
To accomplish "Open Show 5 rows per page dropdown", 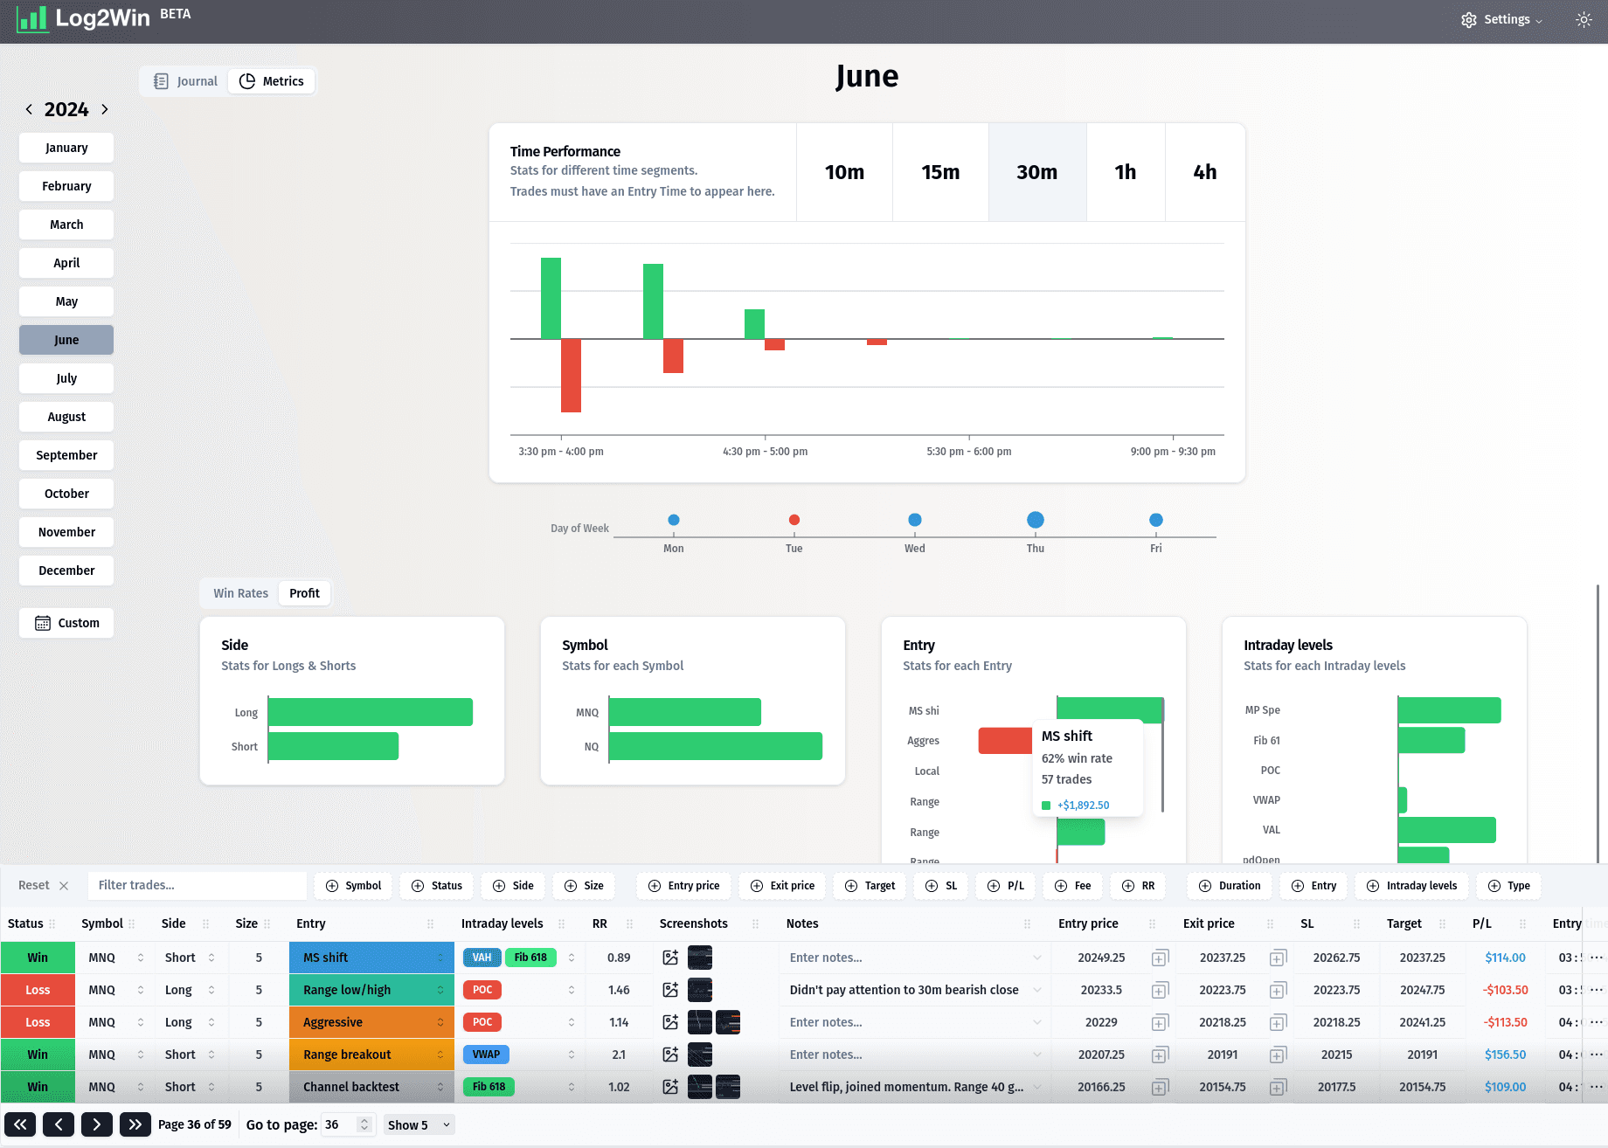I will pos(419,1124).
